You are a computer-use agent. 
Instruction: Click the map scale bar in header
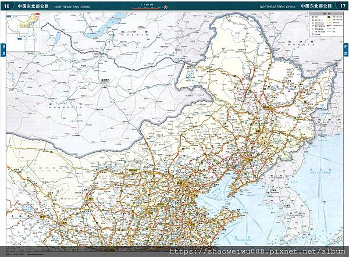[147, 8]
